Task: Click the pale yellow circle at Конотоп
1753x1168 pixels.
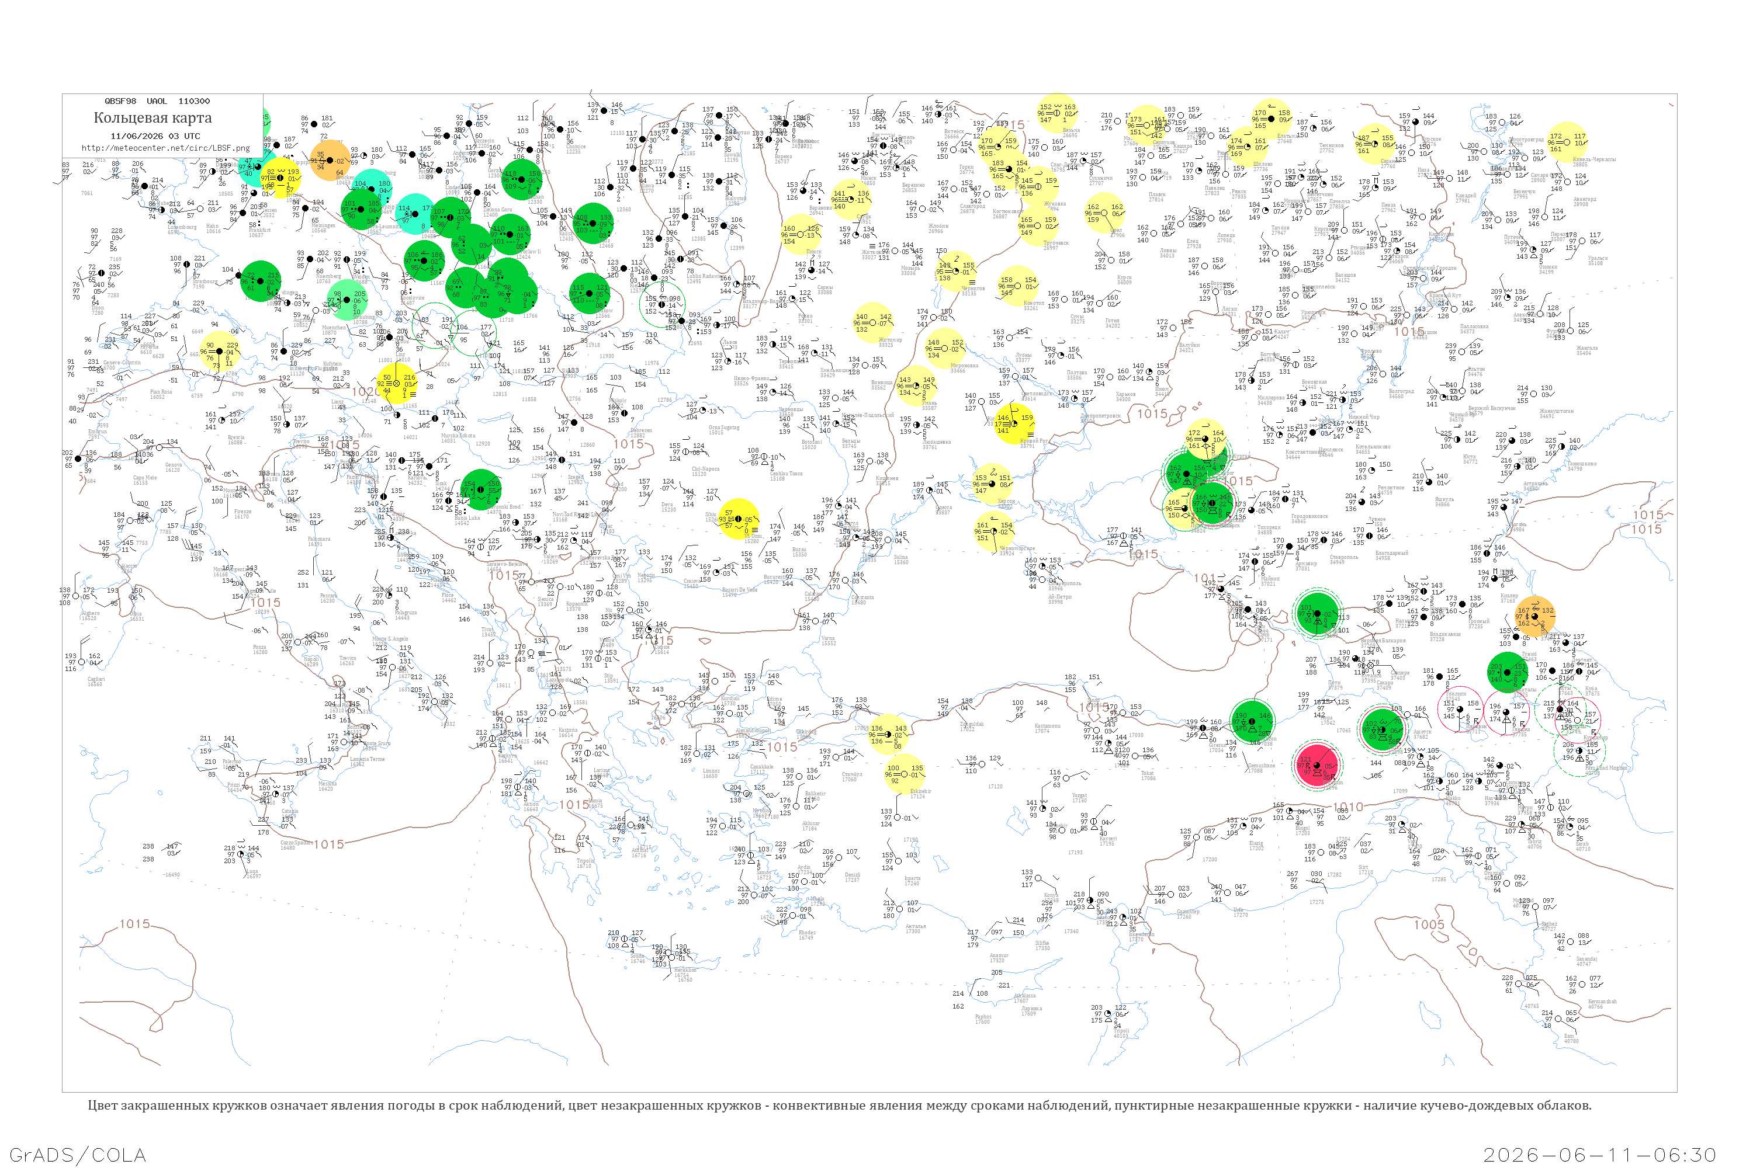Action: pyautogui.click(x=1017, y=286)
